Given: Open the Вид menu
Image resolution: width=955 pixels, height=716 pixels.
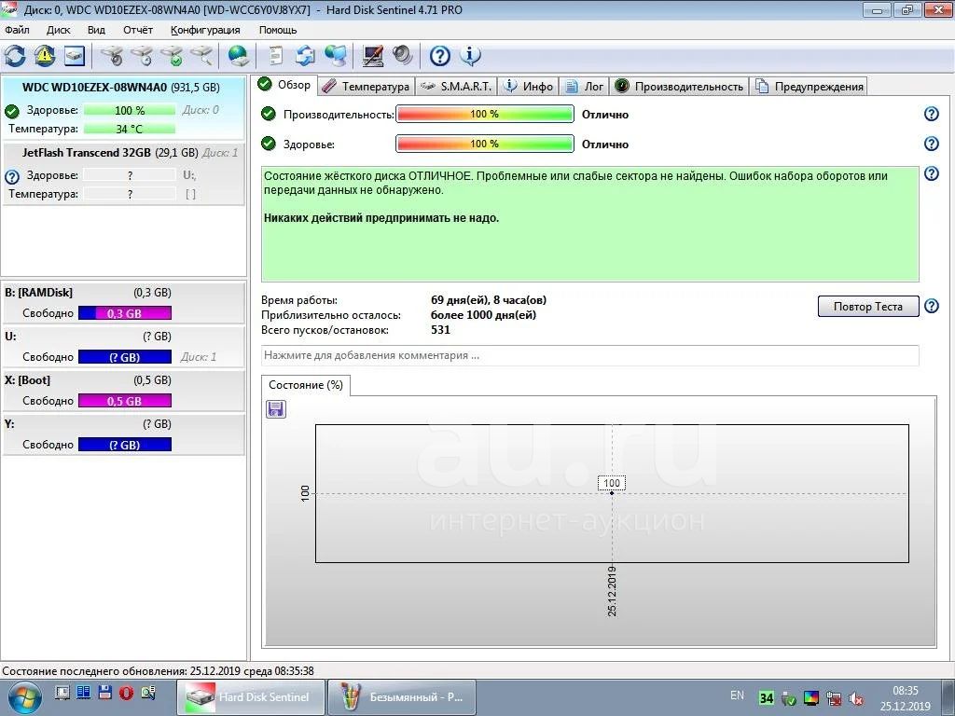Looking at the screenshot, I should tap(96, 30).
